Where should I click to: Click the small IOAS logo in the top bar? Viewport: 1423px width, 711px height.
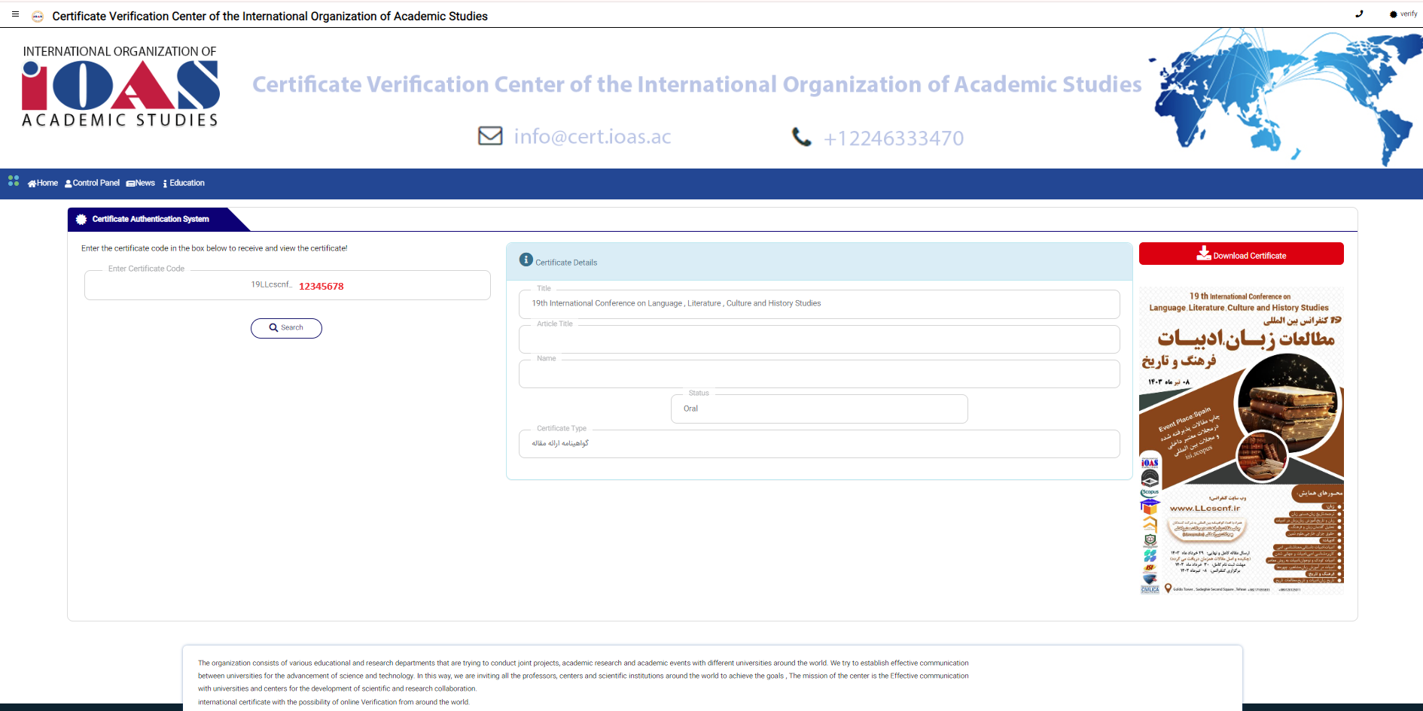pos(37,16)
